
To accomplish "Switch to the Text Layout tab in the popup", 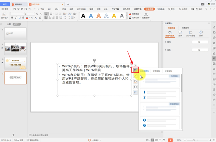I will click(156, 71).
